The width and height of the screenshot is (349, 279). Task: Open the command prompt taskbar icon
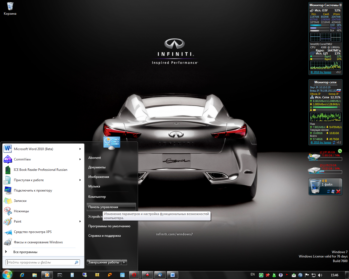[60, 275]
